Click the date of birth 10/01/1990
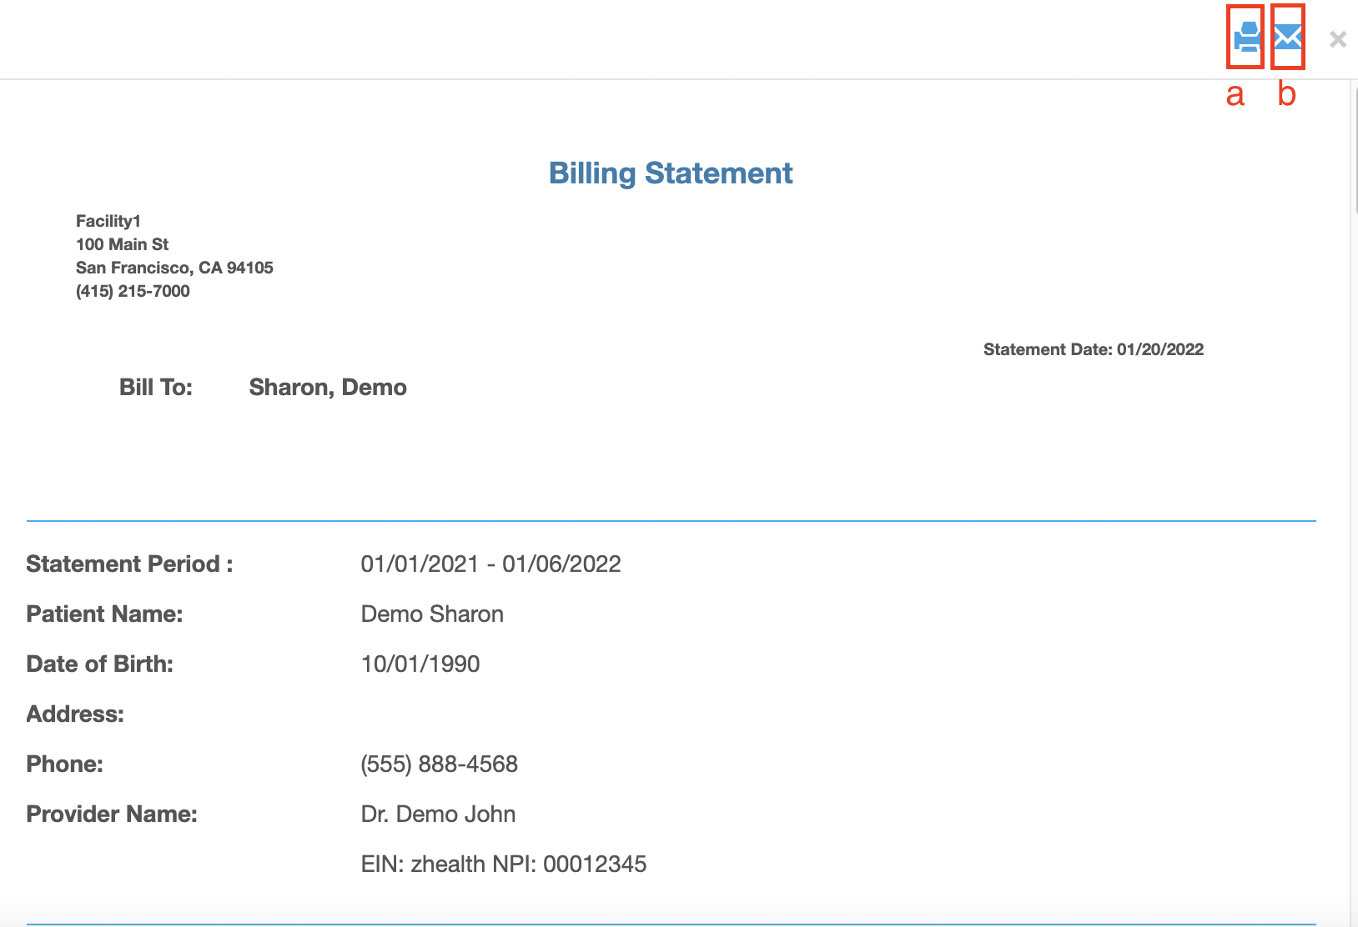The width and height of the screenshot is (1358, 927). pyautogui.click(x=420, y=664)
